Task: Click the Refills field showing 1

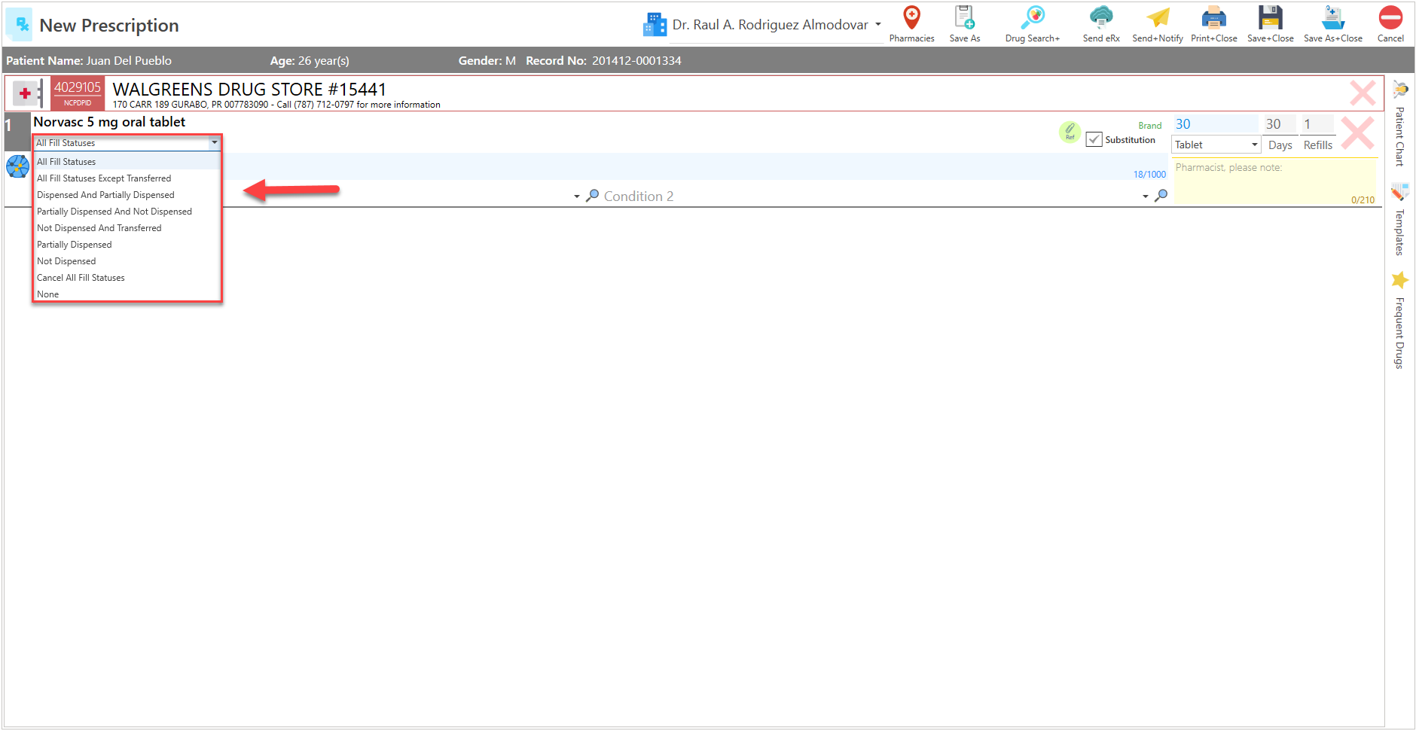Action: [1318, 124]
